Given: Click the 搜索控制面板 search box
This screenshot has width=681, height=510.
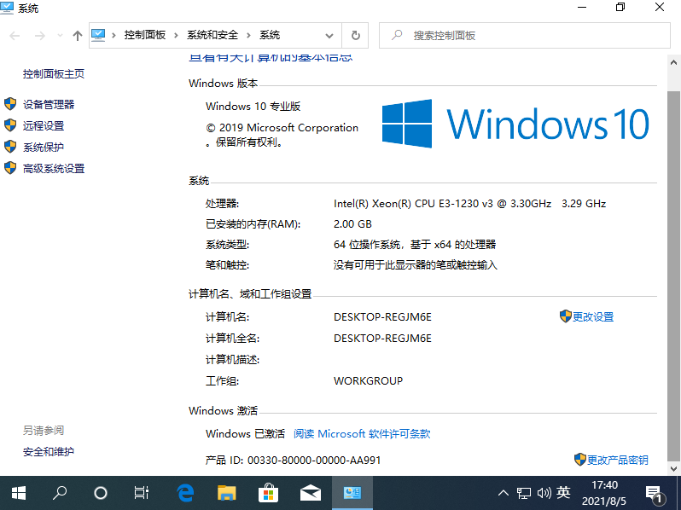Looking at the screenshot, I should pyautogui.click(x=529, y=36).
